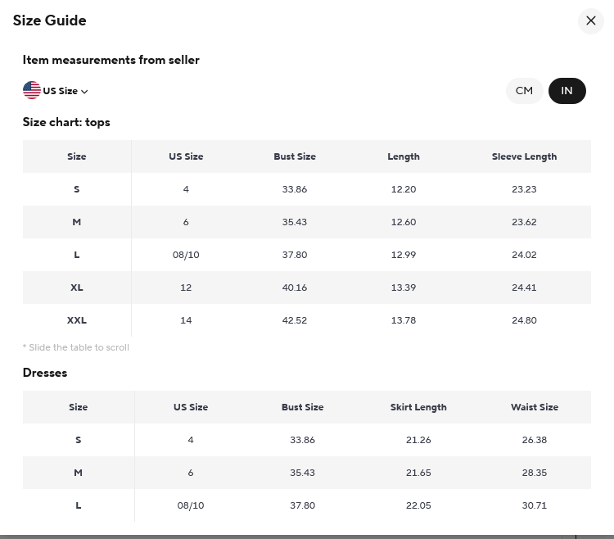The height and width of the screenshot is (539, 614).
Task: Click the Waist Size column header
Action: 534,407
